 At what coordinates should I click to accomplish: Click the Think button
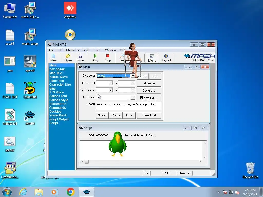click(129, 115)
